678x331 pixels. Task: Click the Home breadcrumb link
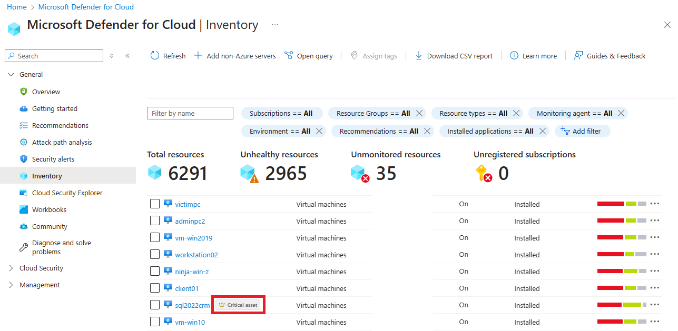click(17, 7)
